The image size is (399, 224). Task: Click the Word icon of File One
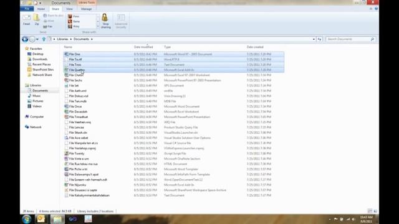(x=66, y=54)
